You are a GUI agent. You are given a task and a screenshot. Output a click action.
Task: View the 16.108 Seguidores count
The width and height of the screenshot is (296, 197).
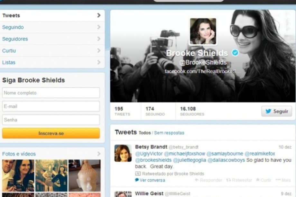pos(192,111)
